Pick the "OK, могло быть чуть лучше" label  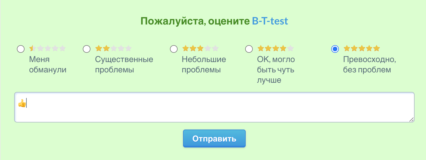(276, 70)
